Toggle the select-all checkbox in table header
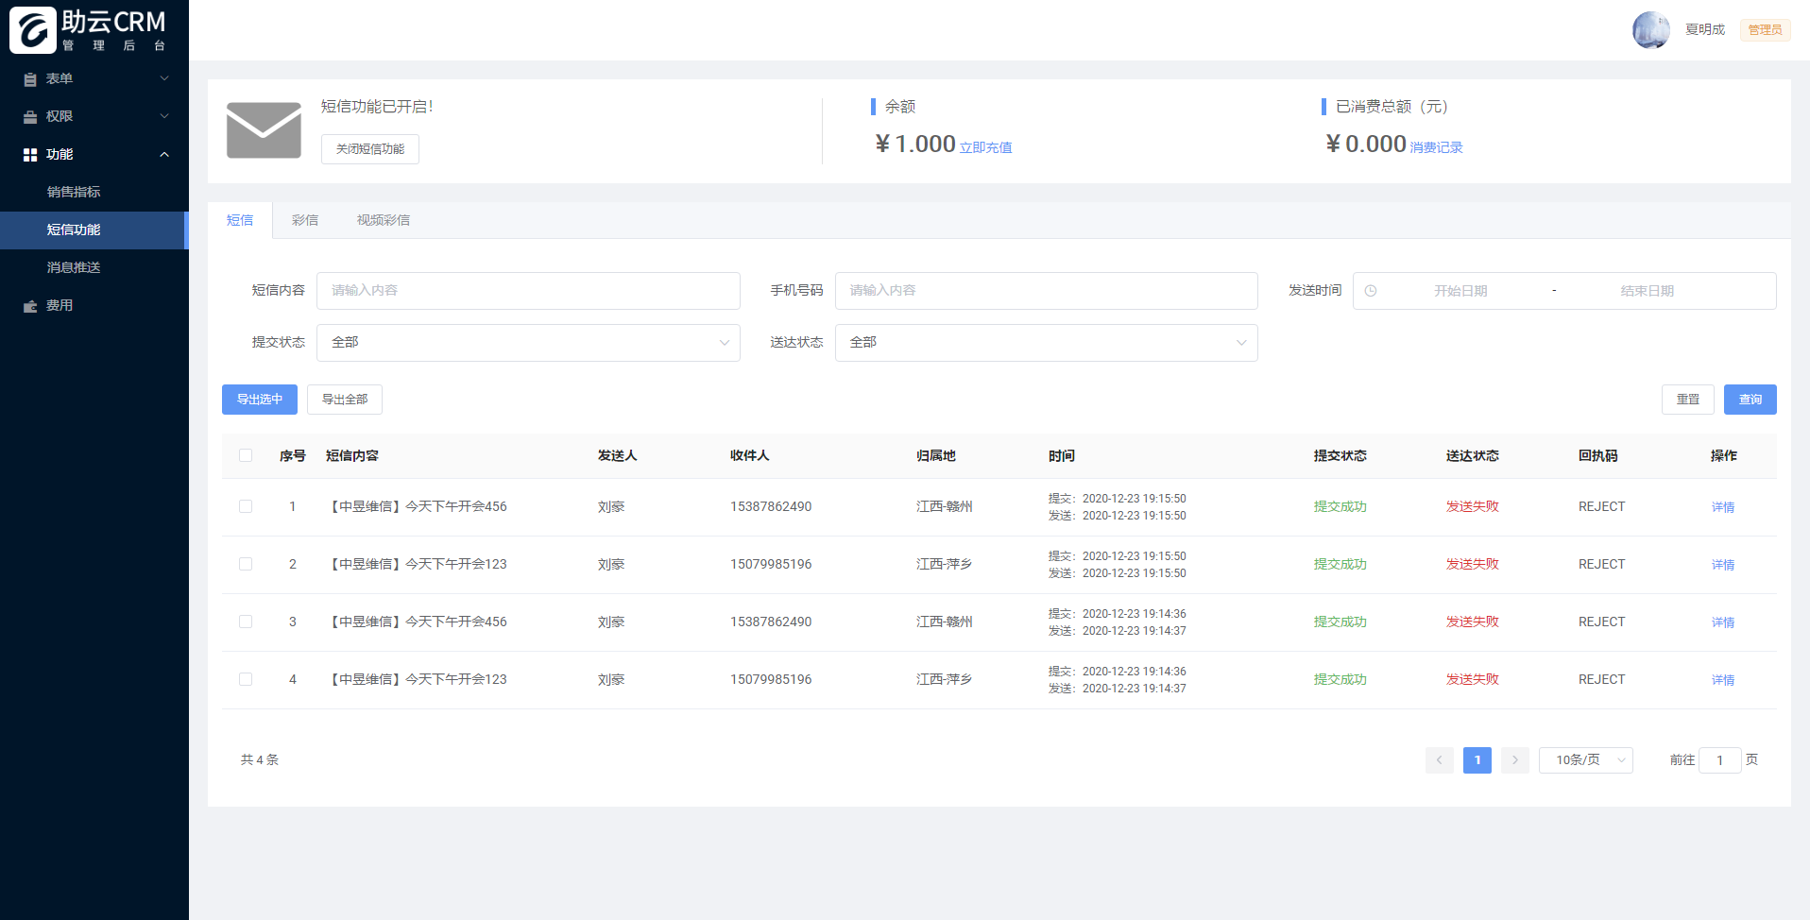The width and height of the screenshot is (1810, 920). pos(246,455)
